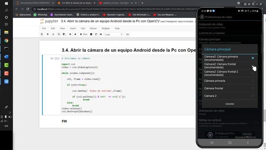Go back in the browser
Screen dimensions: 266x150
pyautogui.click(x=17, y=9)
